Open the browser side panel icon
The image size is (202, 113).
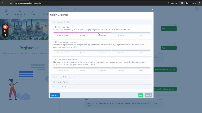[x=182, y=3]
